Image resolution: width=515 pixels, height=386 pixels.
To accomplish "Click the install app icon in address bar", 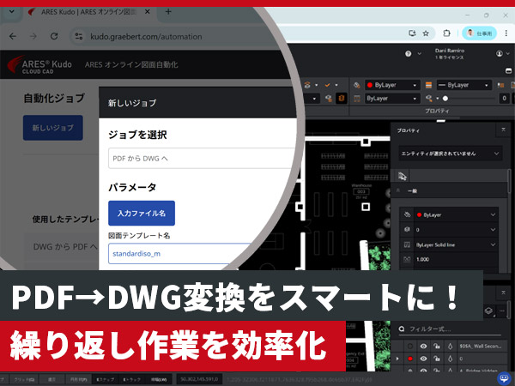I will pos(412,33).
